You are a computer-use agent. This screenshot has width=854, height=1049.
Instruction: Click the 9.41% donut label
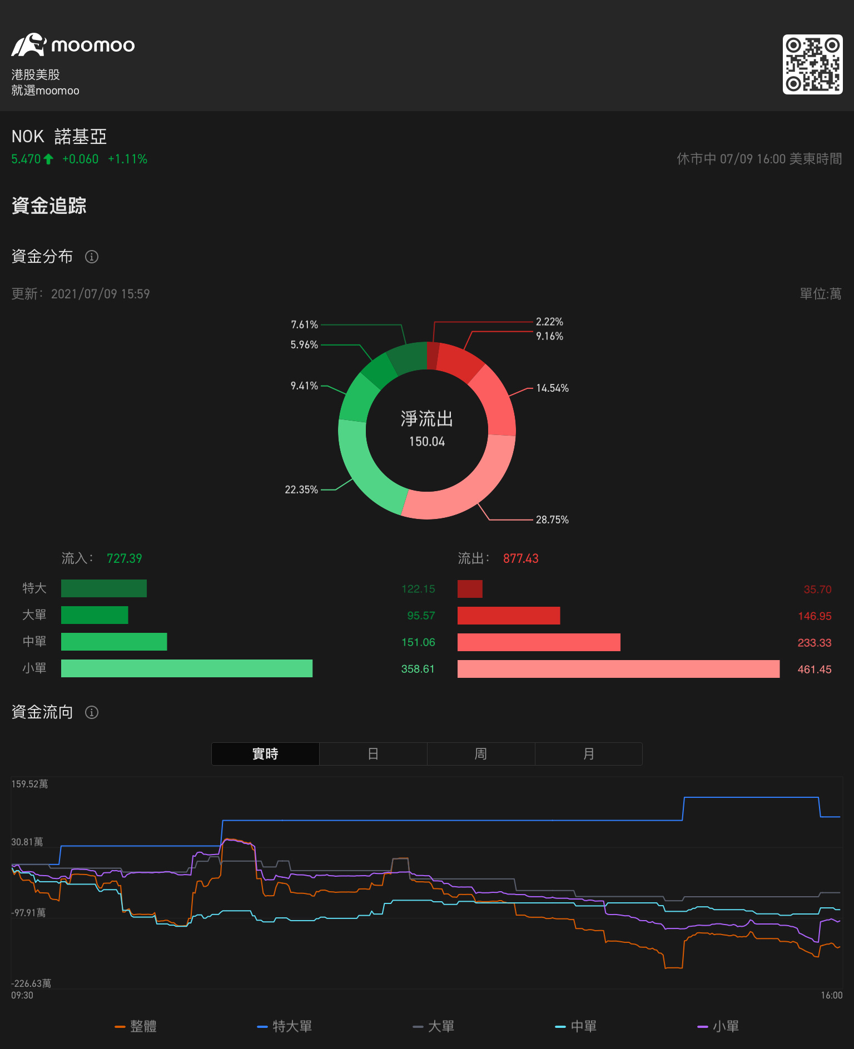[304, 386]
